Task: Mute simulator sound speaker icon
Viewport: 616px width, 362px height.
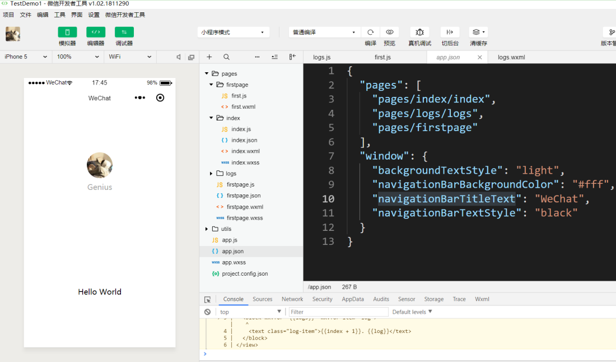Action: click(178, 57)
